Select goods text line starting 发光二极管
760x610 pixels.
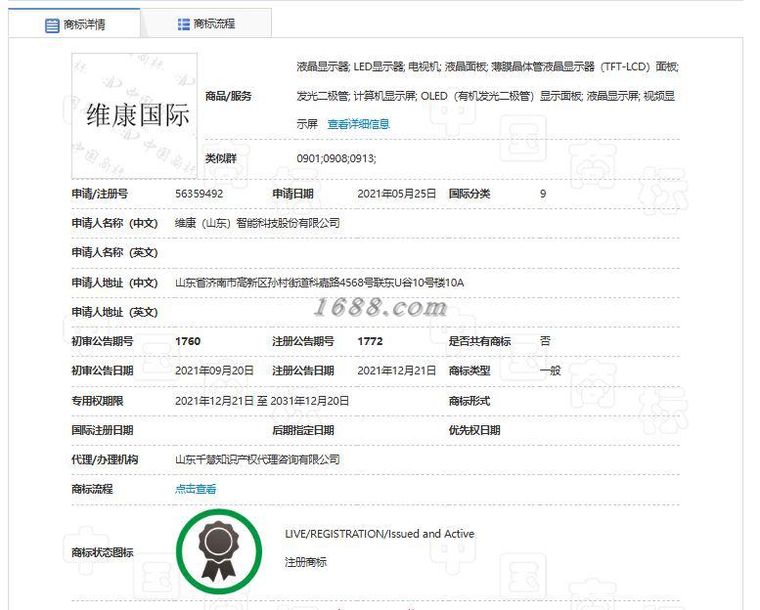486,96
